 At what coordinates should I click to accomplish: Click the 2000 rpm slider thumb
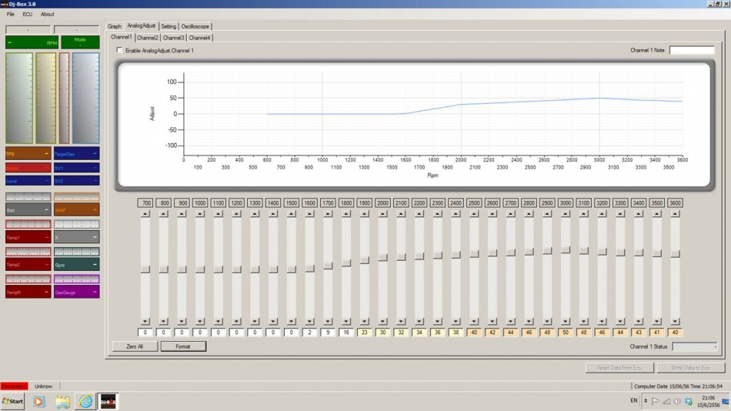click(382, 257)
